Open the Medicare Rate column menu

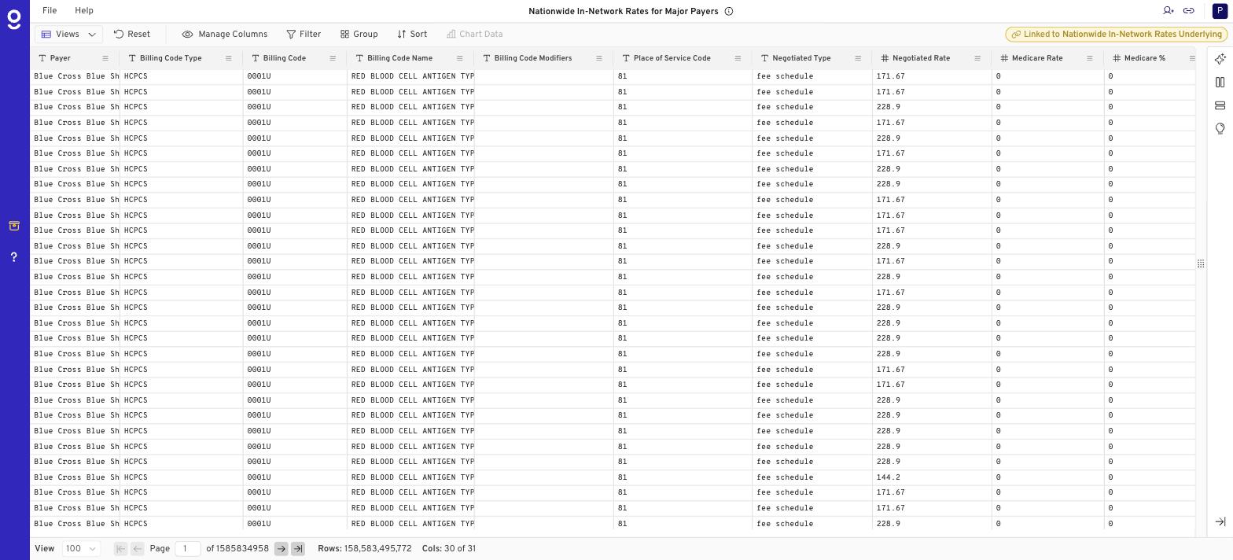click(1089, 58)
